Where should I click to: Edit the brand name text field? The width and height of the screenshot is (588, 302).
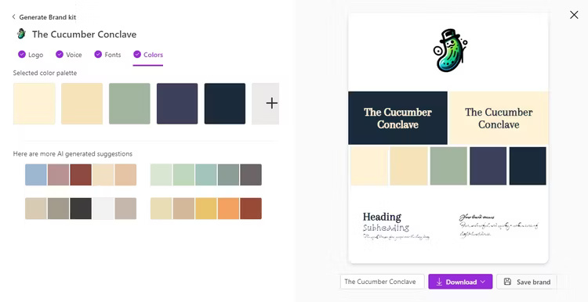click(382, 282)
